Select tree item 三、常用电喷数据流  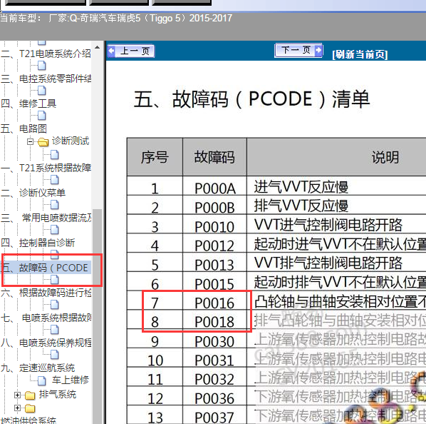pos(46,218)
